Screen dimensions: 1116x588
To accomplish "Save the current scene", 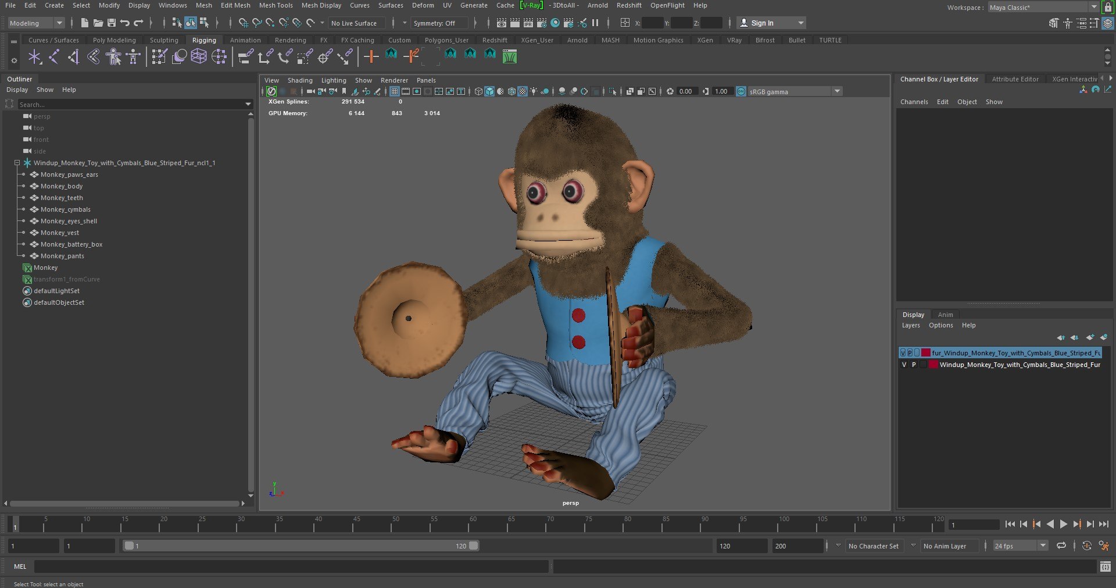I will point(112,23).
